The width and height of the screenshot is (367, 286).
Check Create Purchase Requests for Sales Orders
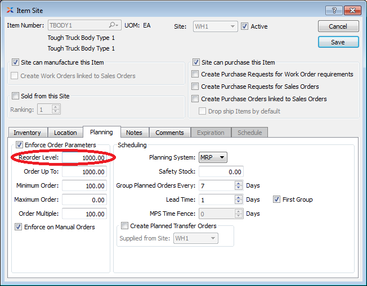[195, 87]
